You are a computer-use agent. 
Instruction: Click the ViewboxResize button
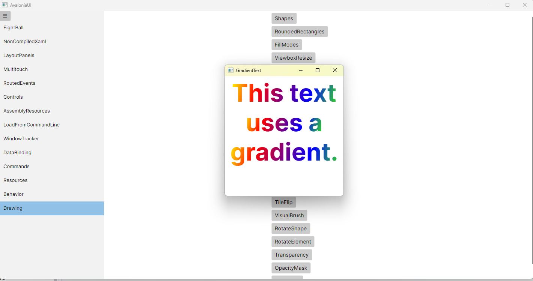[294, 58]
